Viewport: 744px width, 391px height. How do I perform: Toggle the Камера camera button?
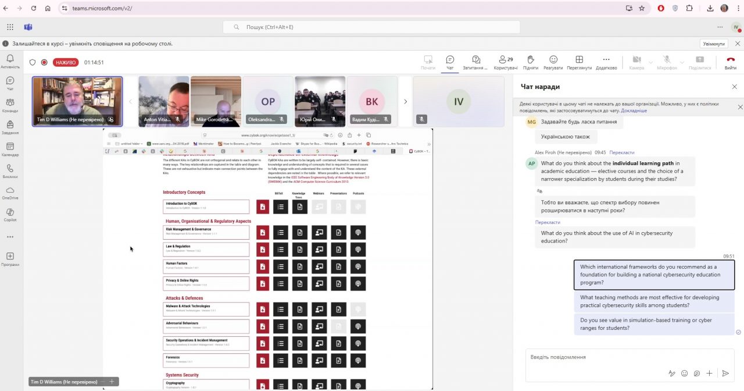tap(636, 62)
